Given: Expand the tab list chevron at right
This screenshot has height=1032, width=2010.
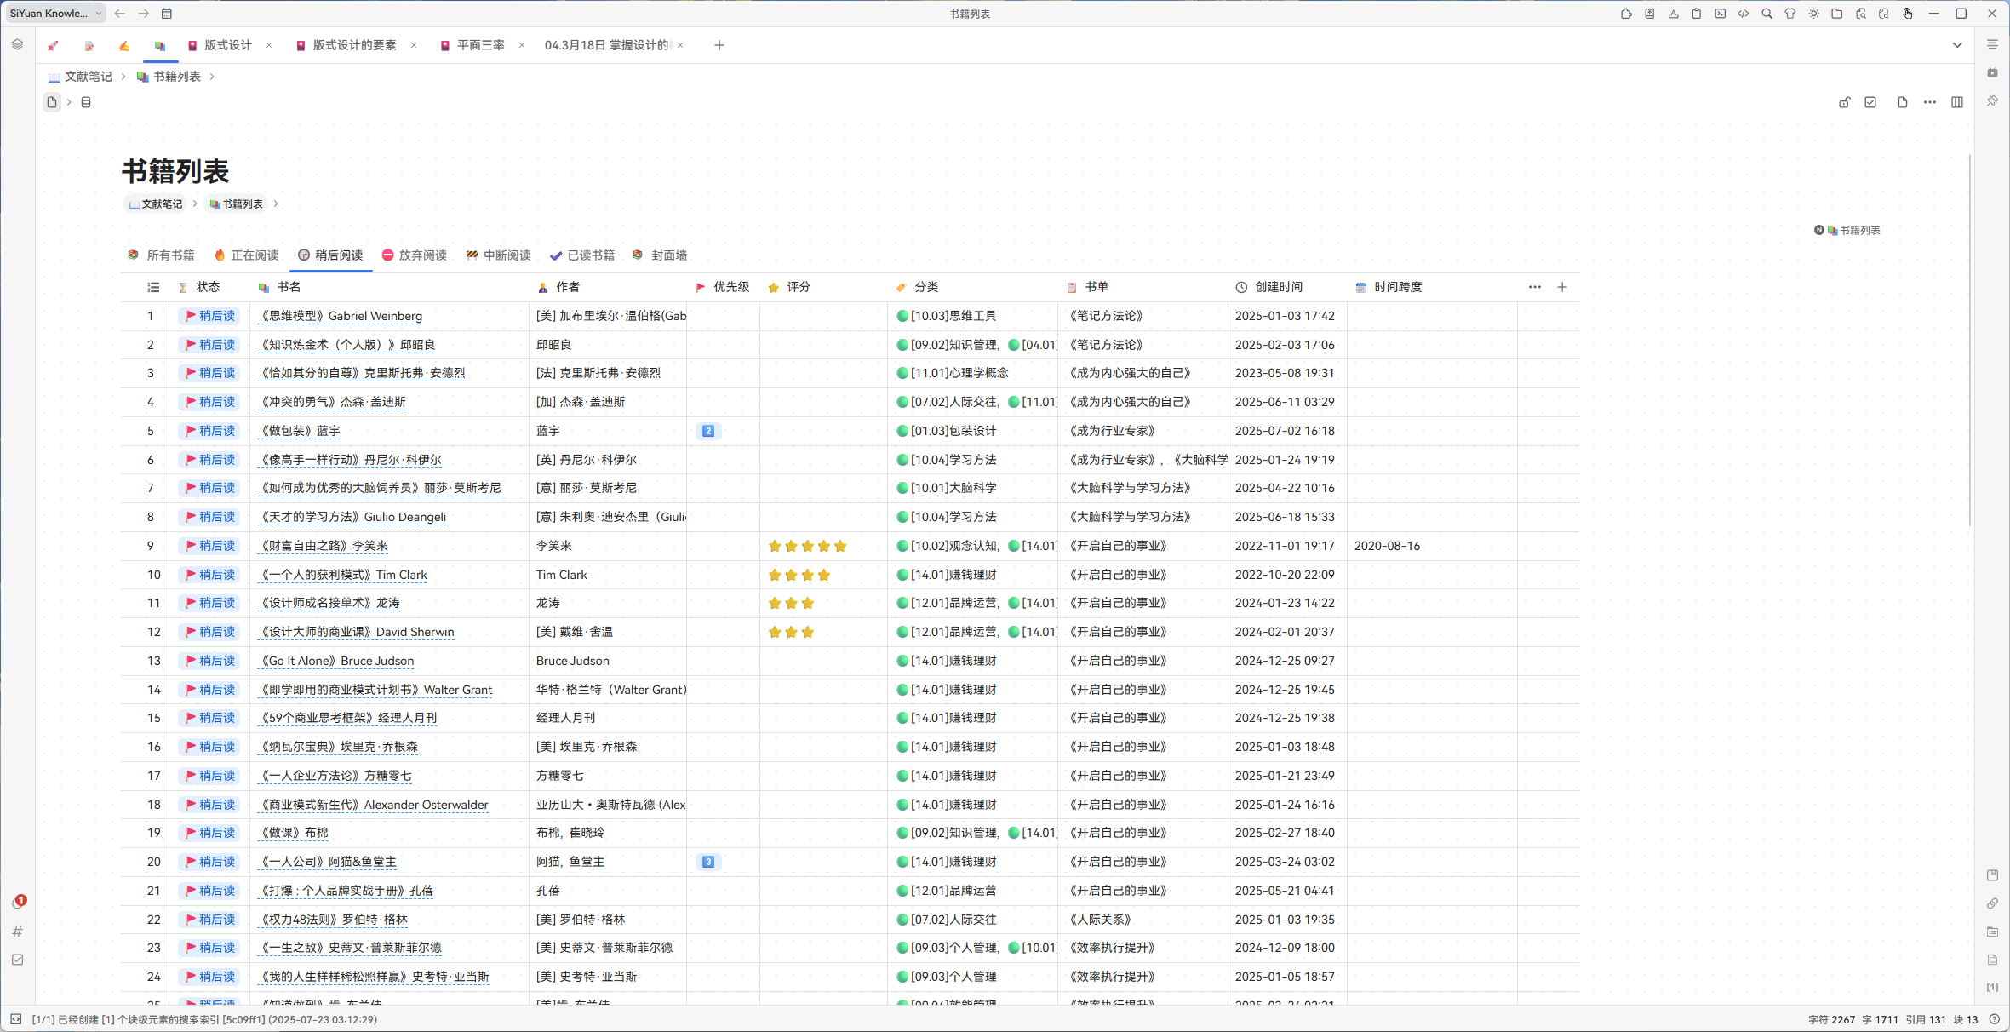Looking at the screenshot, I should (x=1957, y=45).
